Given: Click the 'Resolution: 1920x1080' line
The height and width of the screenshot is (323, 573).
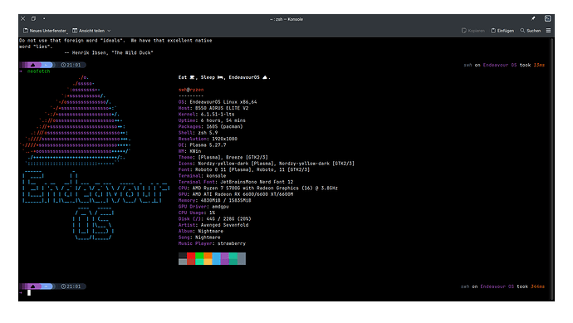Looking at the screenshot, I should point(208,139).
